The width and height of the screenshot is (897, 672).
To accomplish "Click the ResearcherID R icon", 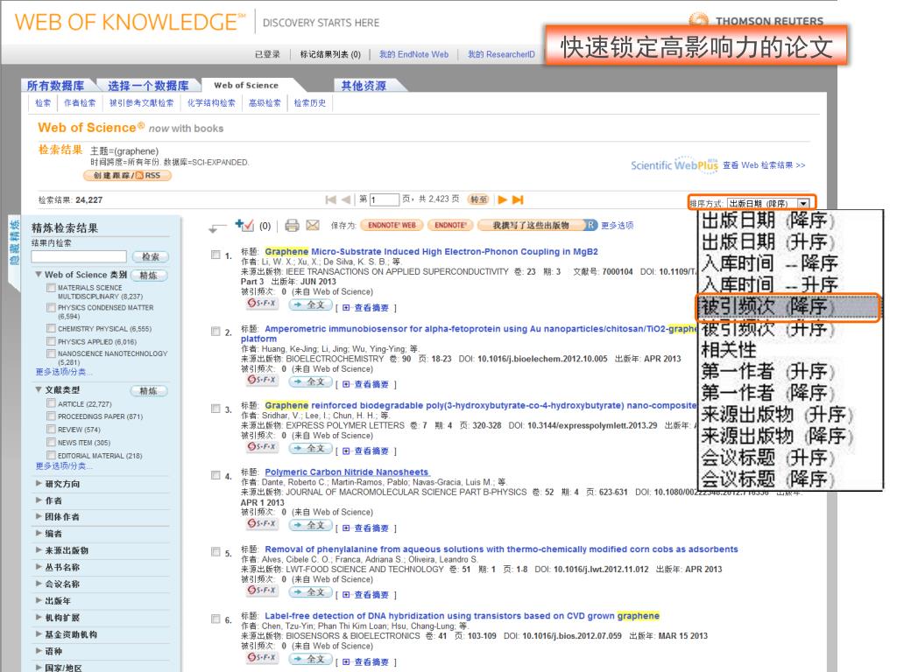I will point(591,225).
